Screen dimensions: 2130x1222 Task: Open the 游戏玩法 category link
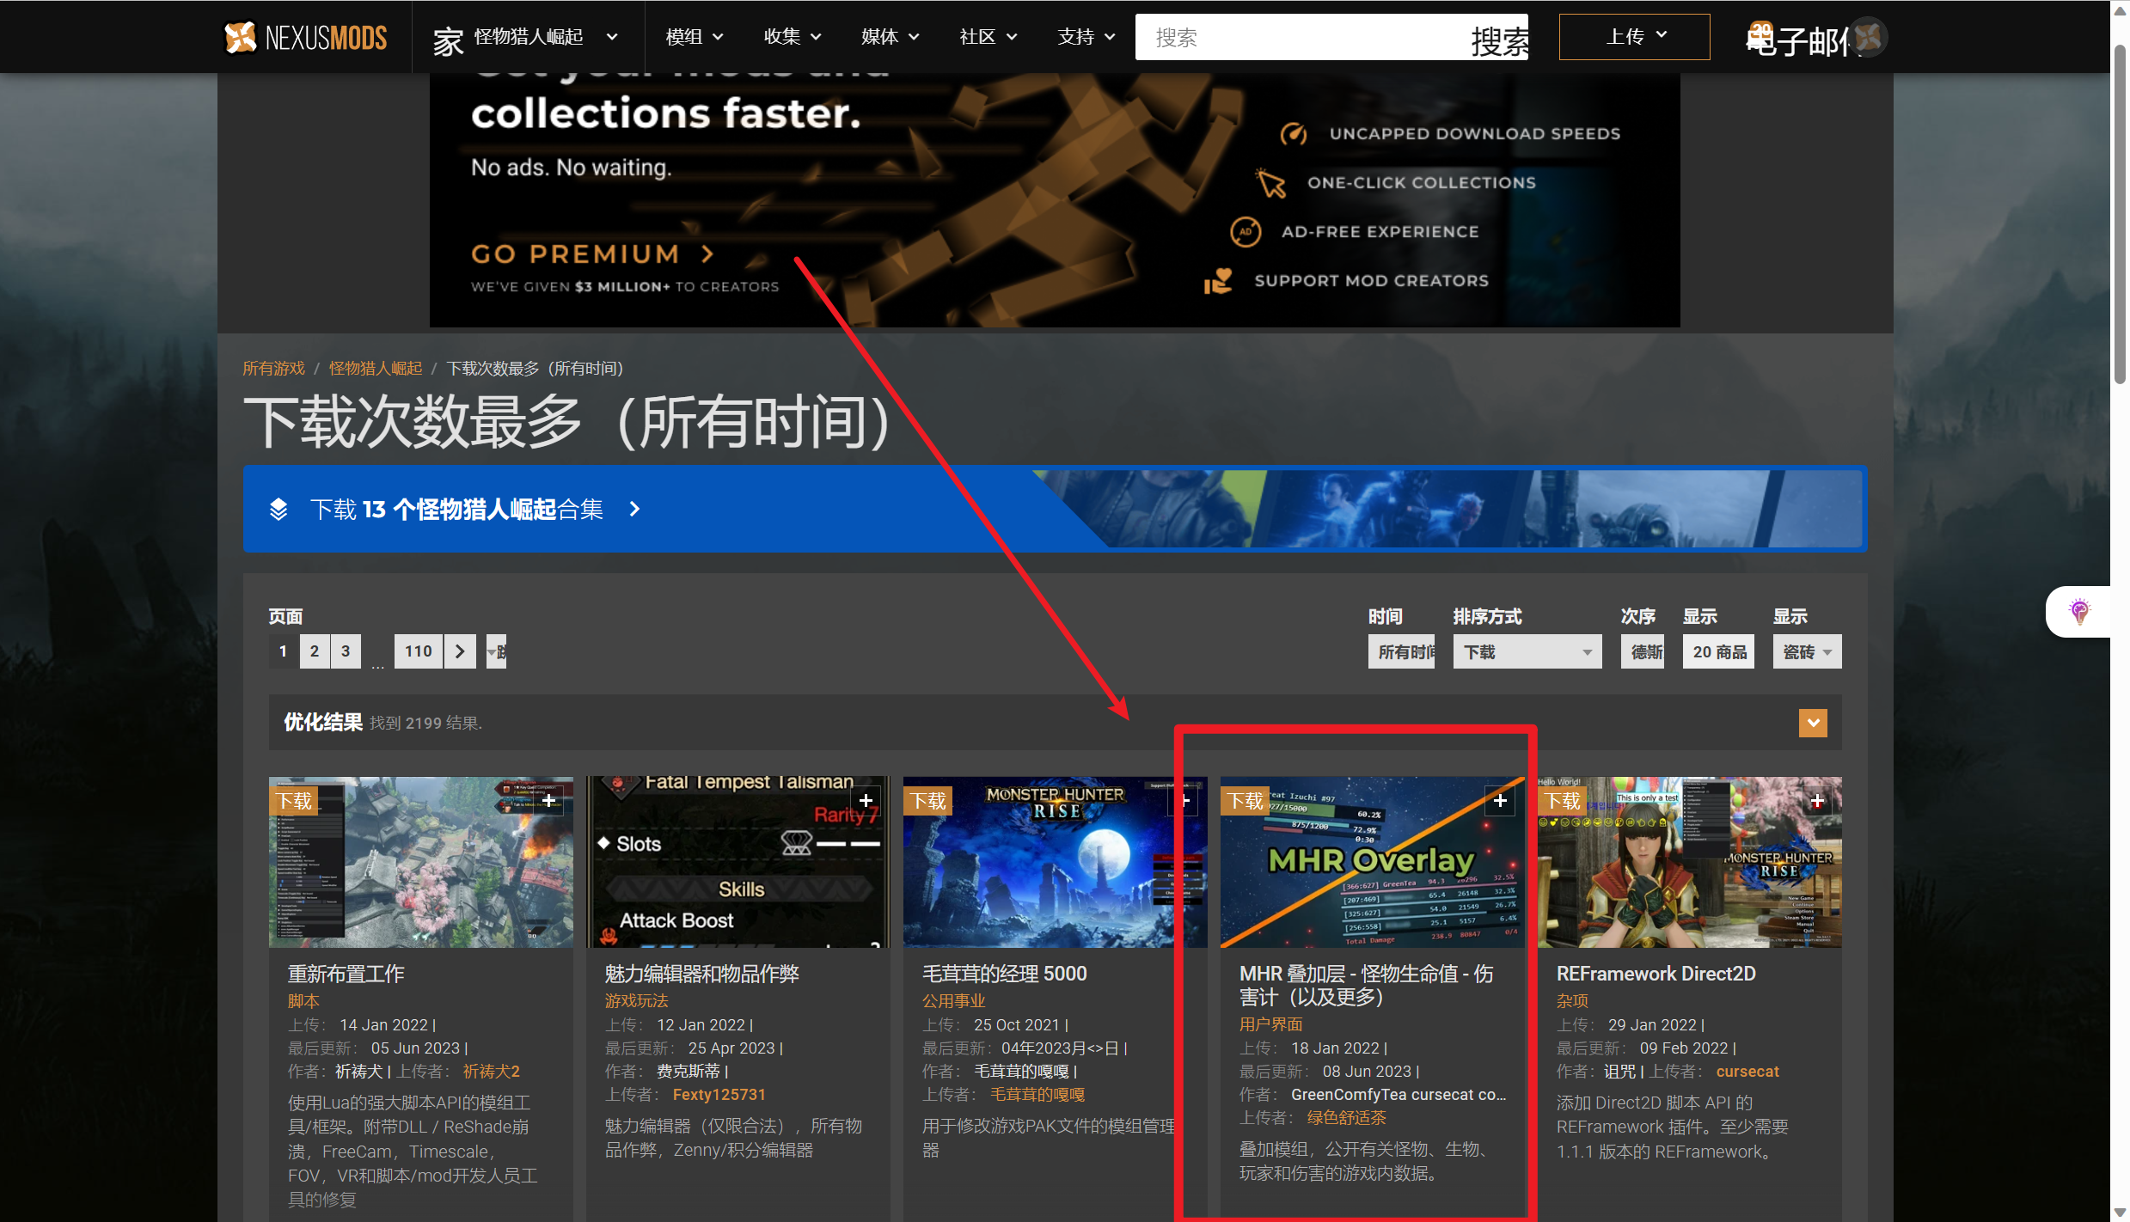(636, 1001)
